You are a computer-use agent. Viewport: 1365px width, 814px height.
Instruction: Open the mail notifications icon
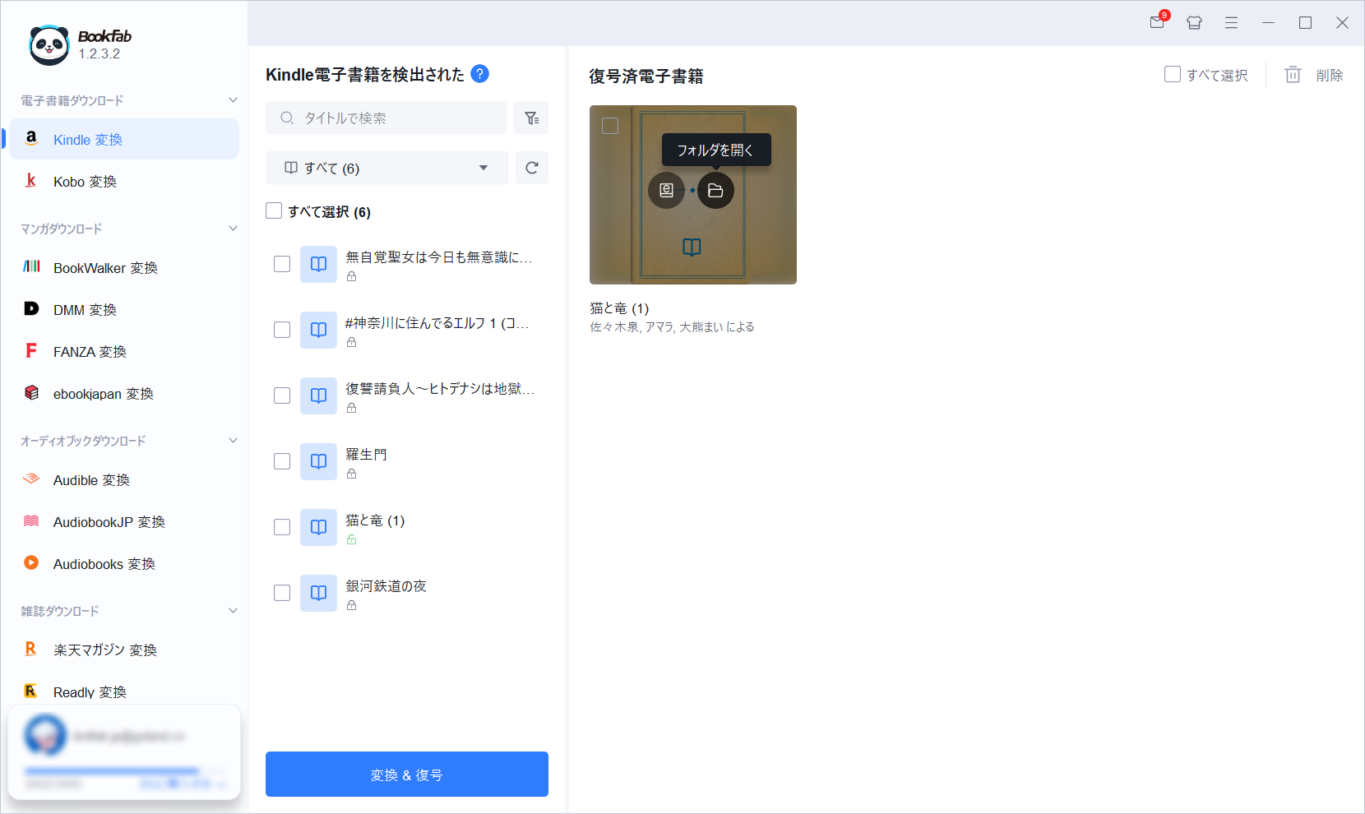point(1158,22)
